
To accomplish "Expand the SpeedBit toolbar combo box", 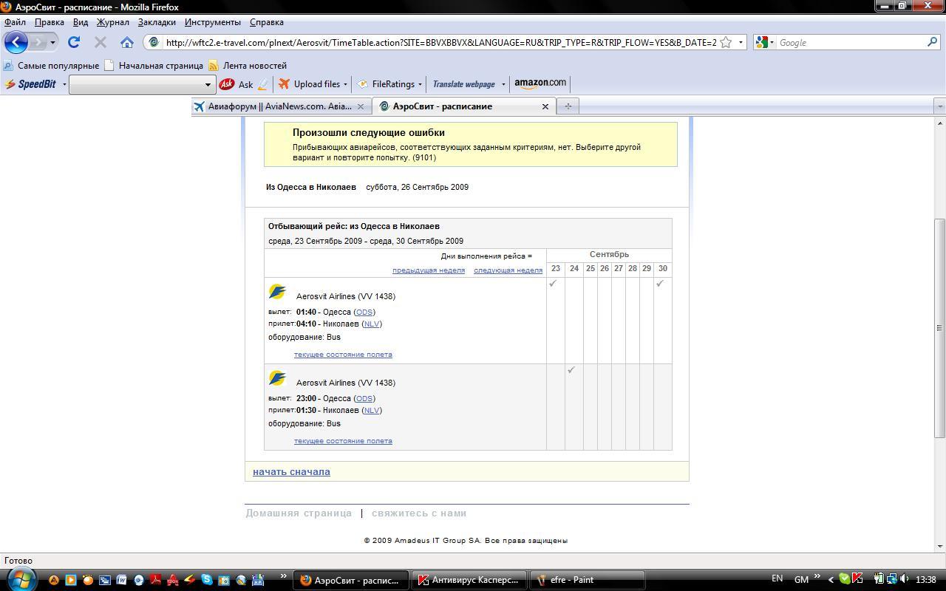I will [x=208, y=84].
